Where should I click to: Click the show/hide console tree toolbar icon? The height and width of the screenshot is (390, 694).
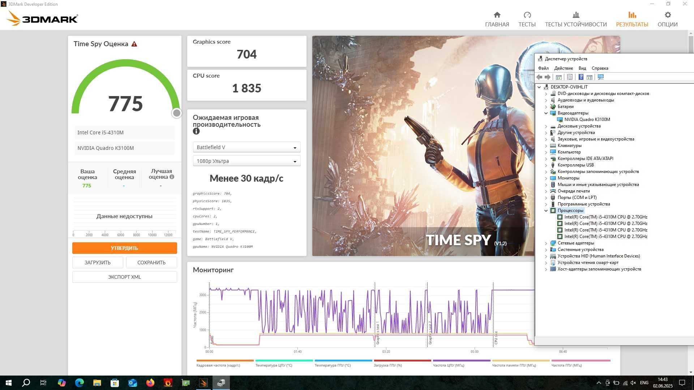[558, 77]
